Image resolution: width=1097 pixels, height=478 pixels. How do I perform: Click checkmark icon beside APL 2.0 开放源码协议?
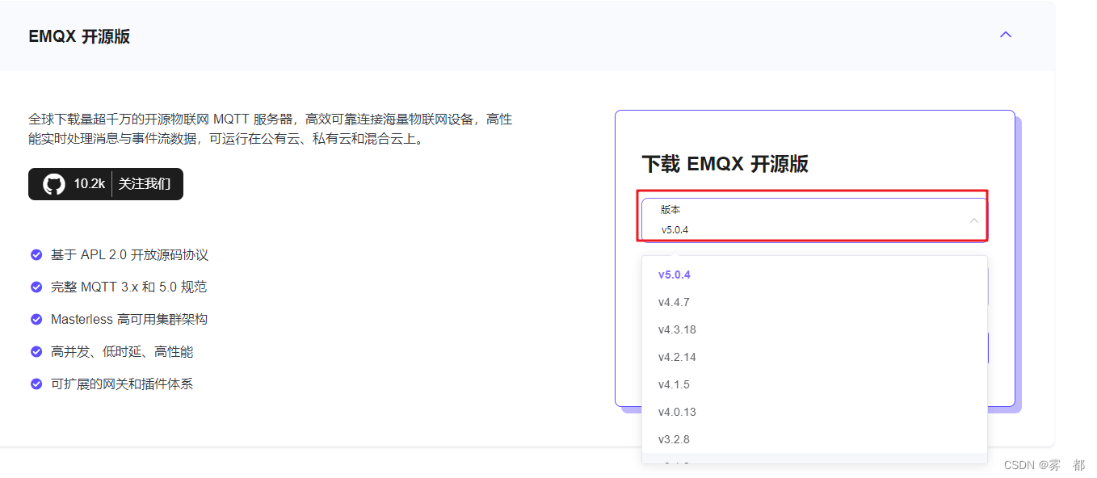(x=36, y=254)
